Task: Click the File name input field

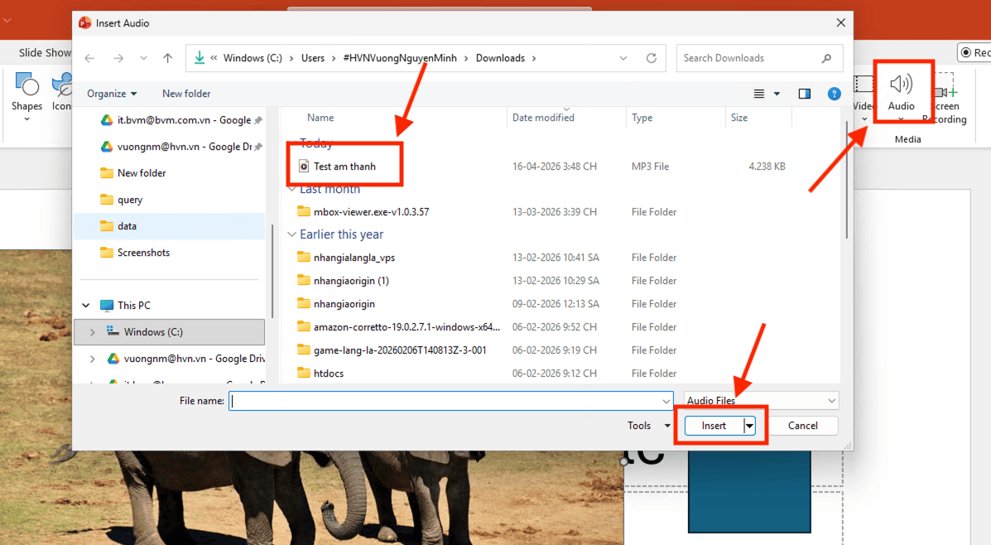Action: point(447,401)
